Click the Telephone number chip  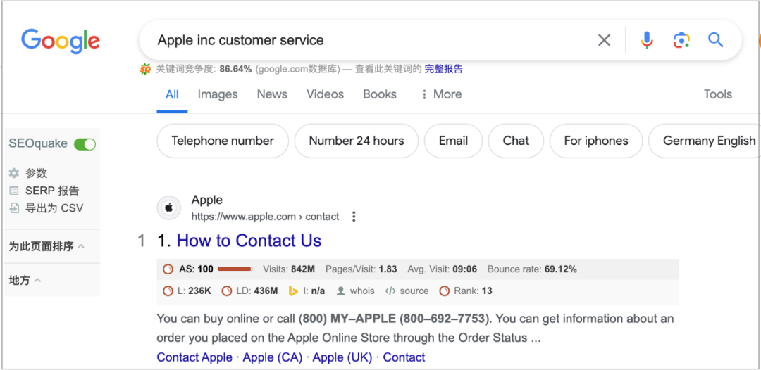(223, 141)
